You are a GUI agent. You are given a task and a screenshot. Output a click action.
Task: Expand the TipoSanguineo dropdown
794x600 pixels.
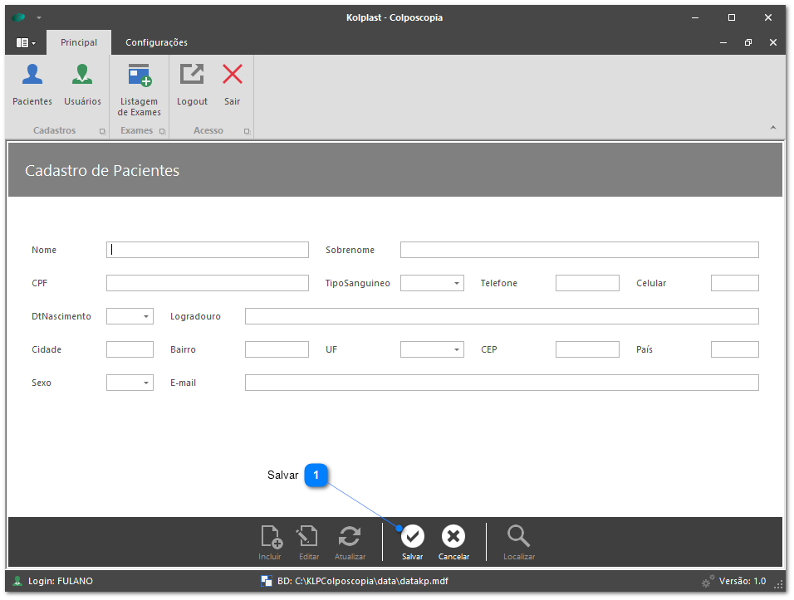coord(457,283)
